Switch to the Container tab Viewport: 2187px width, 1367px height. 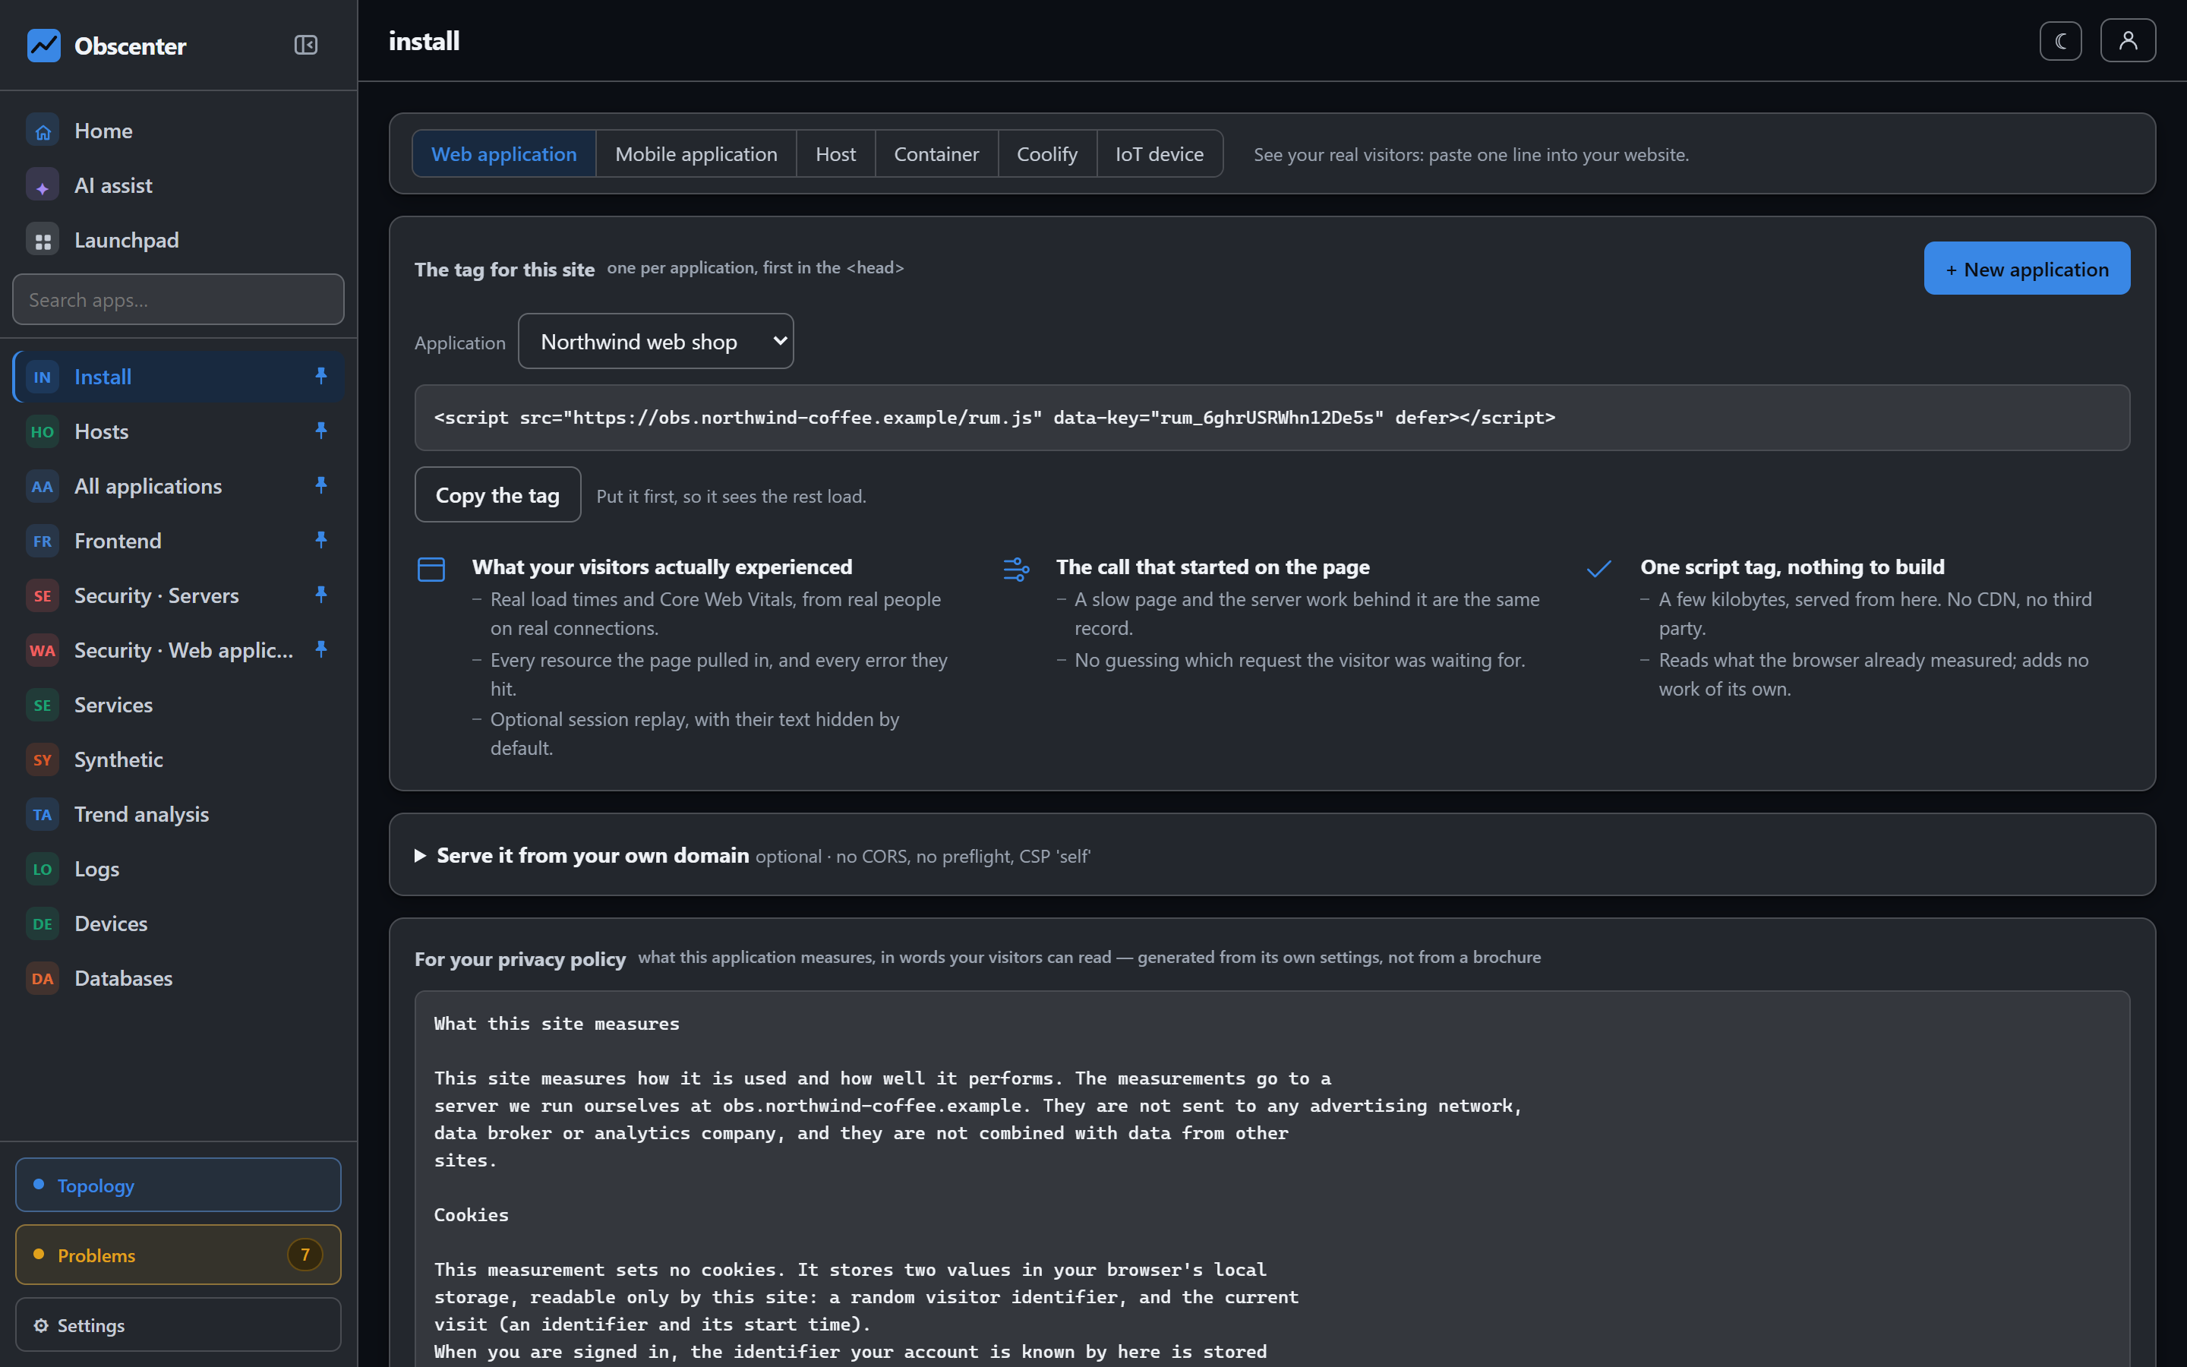pyautogui.click(x=936, y=153)
